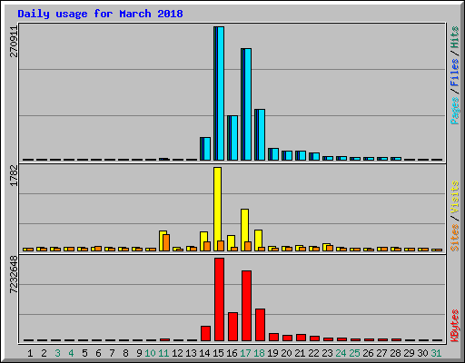Click green day label 18
Viewport: 465px width, 363px height.
(259, 353)
